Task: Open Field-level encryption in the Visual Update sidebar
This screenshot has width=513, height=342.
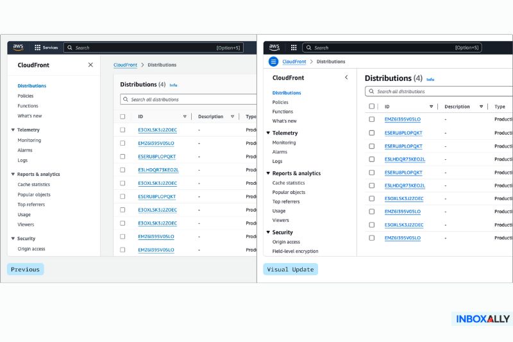Action: click(295, 252)
